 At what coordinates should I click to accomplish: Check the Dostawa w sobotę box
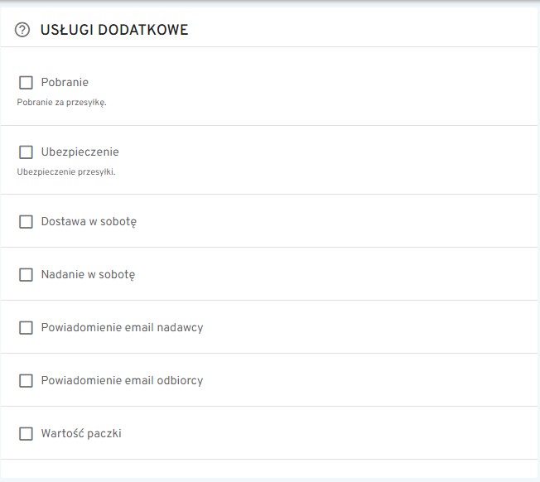pyautogui.click(x=26, y=222)
